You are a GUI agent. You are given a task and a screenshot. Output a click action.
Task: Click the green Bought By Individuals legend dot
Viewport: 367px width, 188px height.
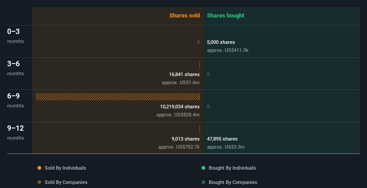203,168
